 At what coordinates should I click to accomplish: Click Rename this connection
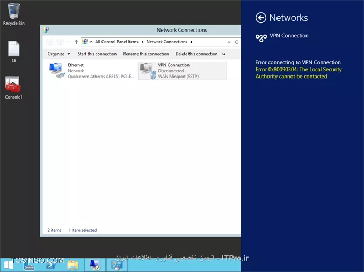(x=146, y=54)
